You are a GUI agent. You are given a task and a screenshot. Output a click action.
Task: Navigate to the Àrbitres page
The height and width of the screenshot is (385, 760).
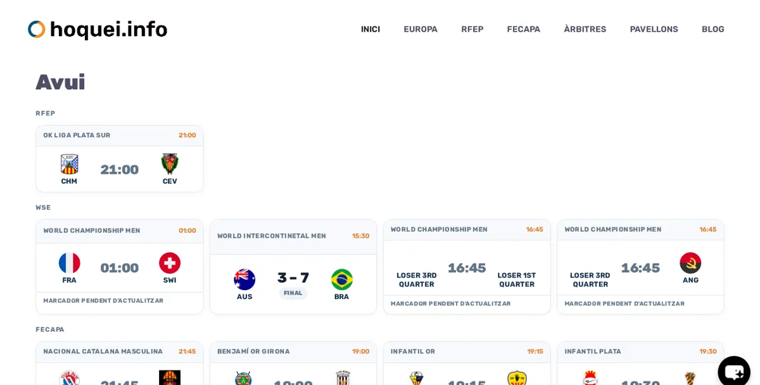[x=585, y=29]
